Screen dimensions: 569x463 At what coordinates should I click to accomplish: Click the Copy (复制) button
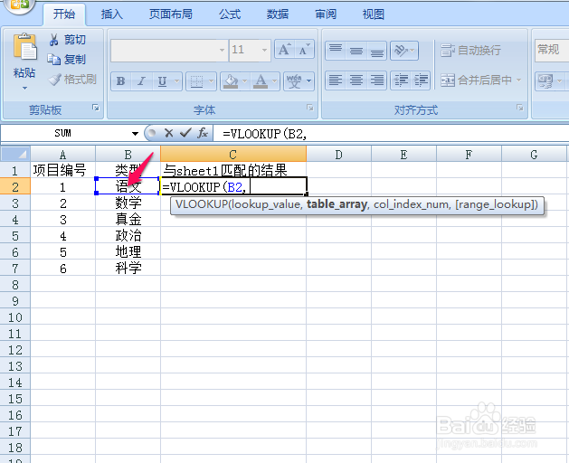coord(67,59)
